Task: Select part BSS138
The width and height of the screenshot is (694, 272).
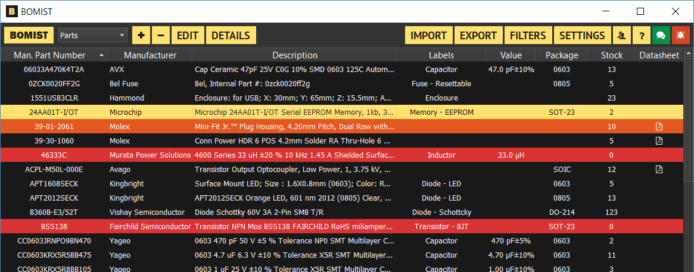Action: click(342, 226)
